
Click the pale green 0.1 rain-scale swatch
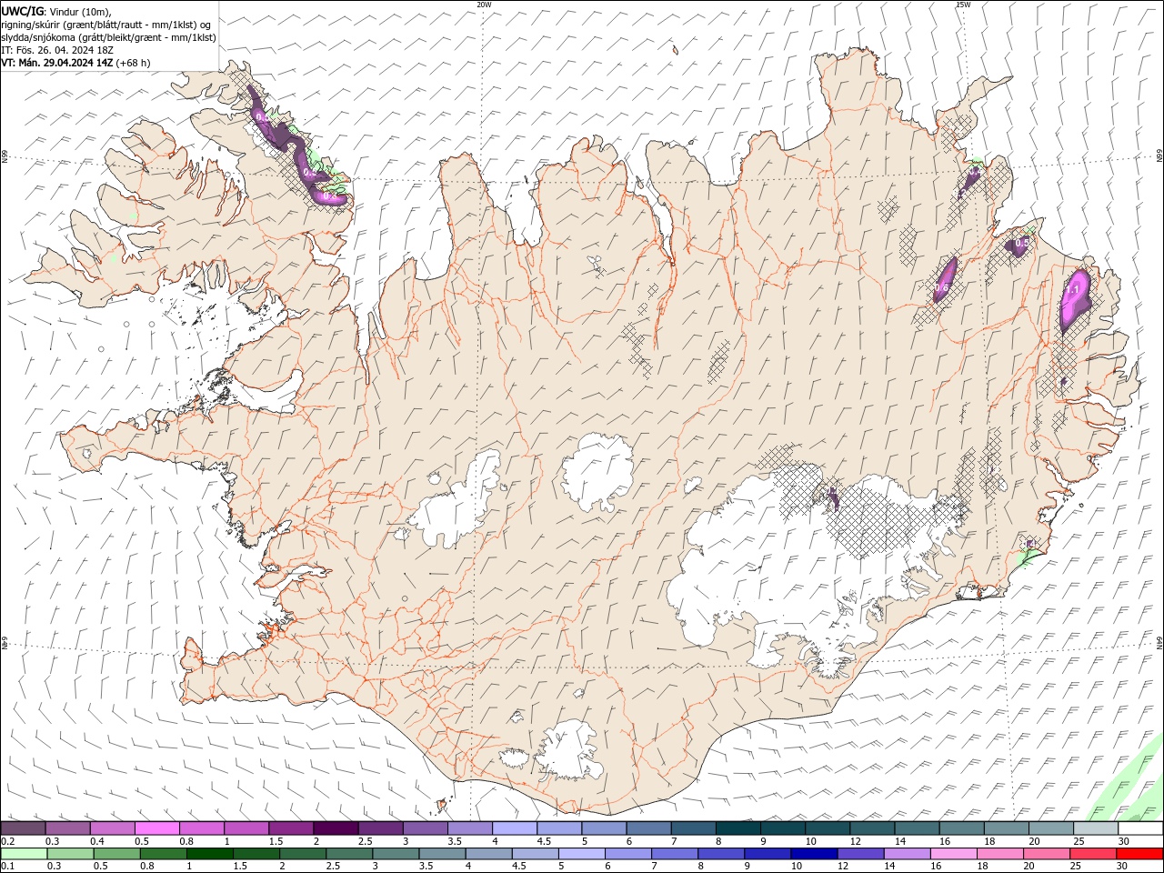(x=25, y=854)
